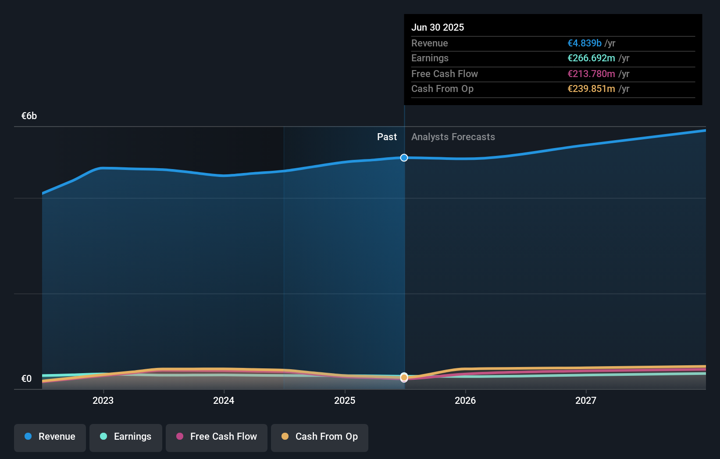Select the Analysts Forecasts section label

tap(453, 137)
